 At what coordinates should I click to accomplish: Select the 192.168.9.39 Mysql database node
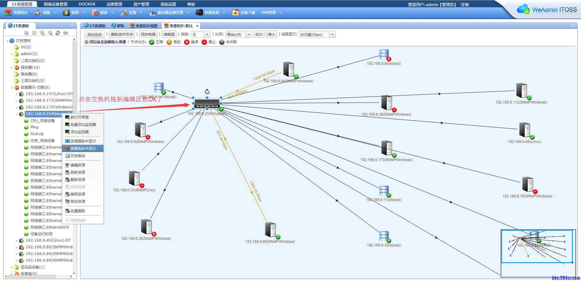(384, 236)
